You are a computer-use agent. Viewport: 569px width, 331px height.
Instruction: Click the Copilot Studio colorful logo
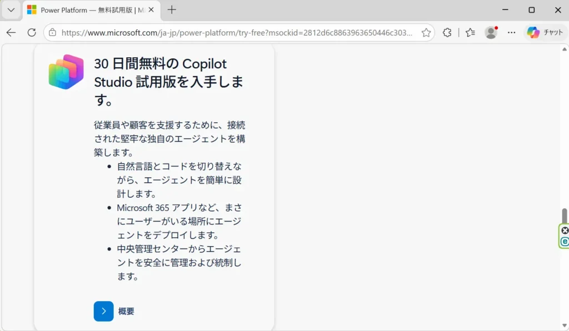[x=66, y=72]
